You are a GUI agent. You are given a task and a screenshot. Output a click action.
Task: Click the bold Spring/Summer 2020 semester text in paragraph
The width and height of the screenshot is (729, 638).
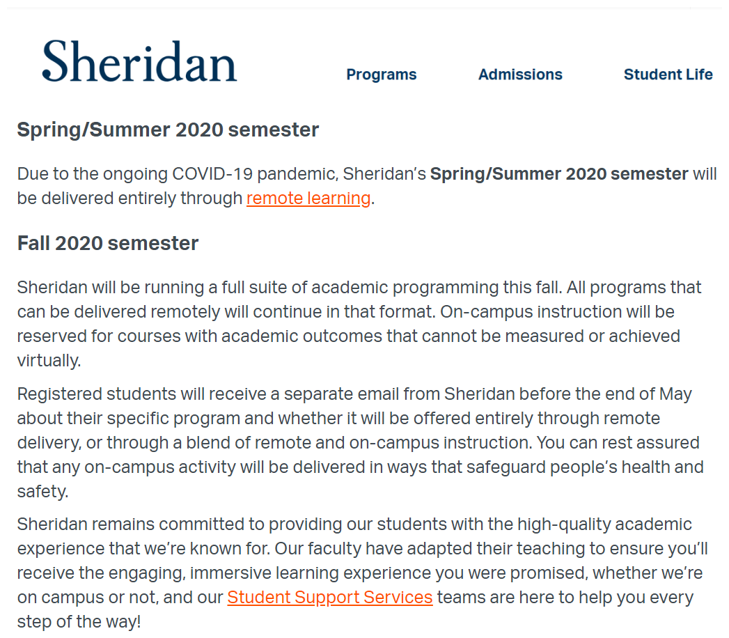(559, 174)
